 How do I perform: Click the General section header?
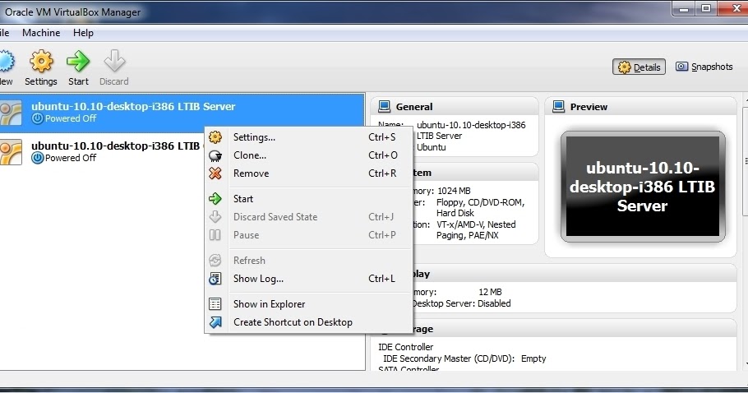coord(455,106)
